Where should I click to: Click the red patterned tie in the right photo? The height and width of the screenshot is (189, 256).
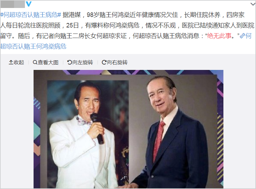[158, 141]
